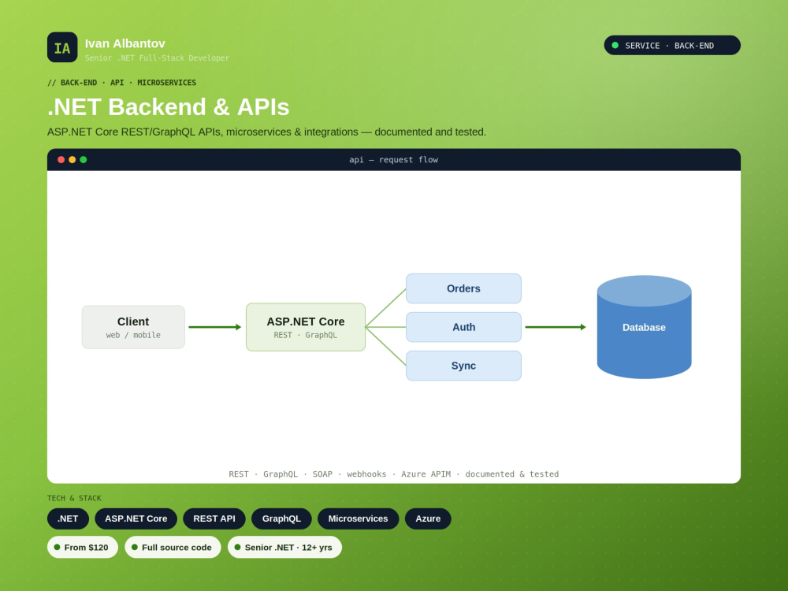Image resolution: width=788 pixels, height=591 pixels.
Task: Click the From $120 pill
Action: (83, 548)
